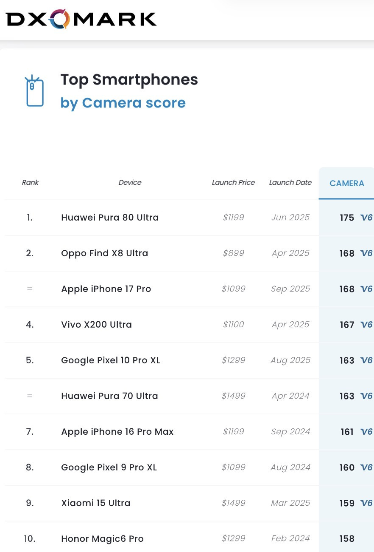Click the Rank column header
The width and height of the screenshot is (374, 552).
[x=30, y=182]
